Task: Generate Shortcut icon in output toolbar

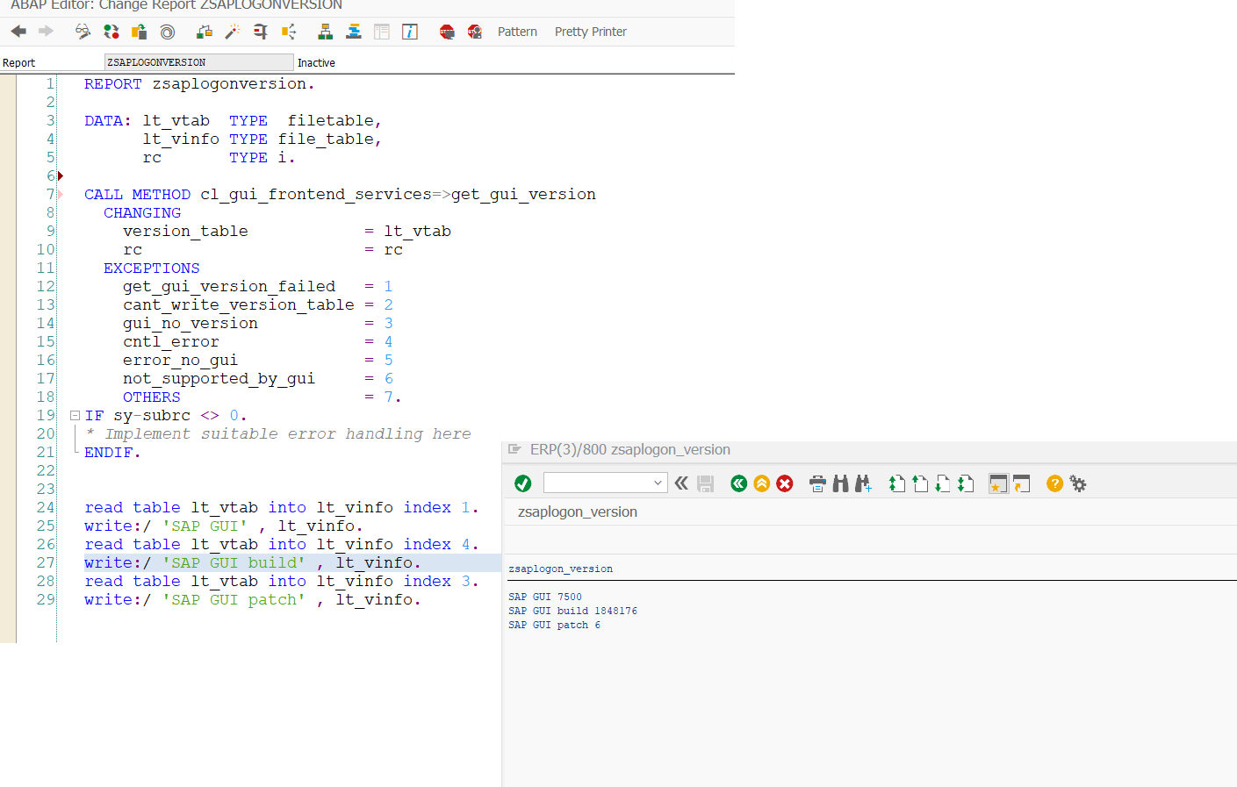Action: click(1021, 483)
